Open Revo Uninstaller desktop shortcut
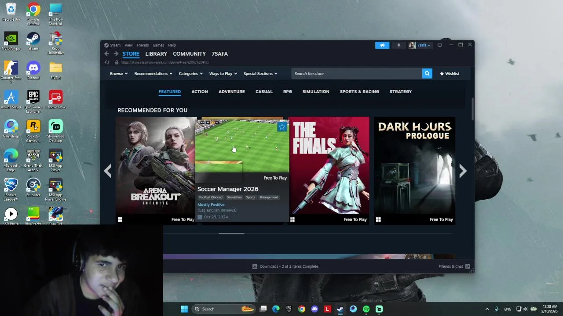Screen dimensions: 563x316 point(55,43)
